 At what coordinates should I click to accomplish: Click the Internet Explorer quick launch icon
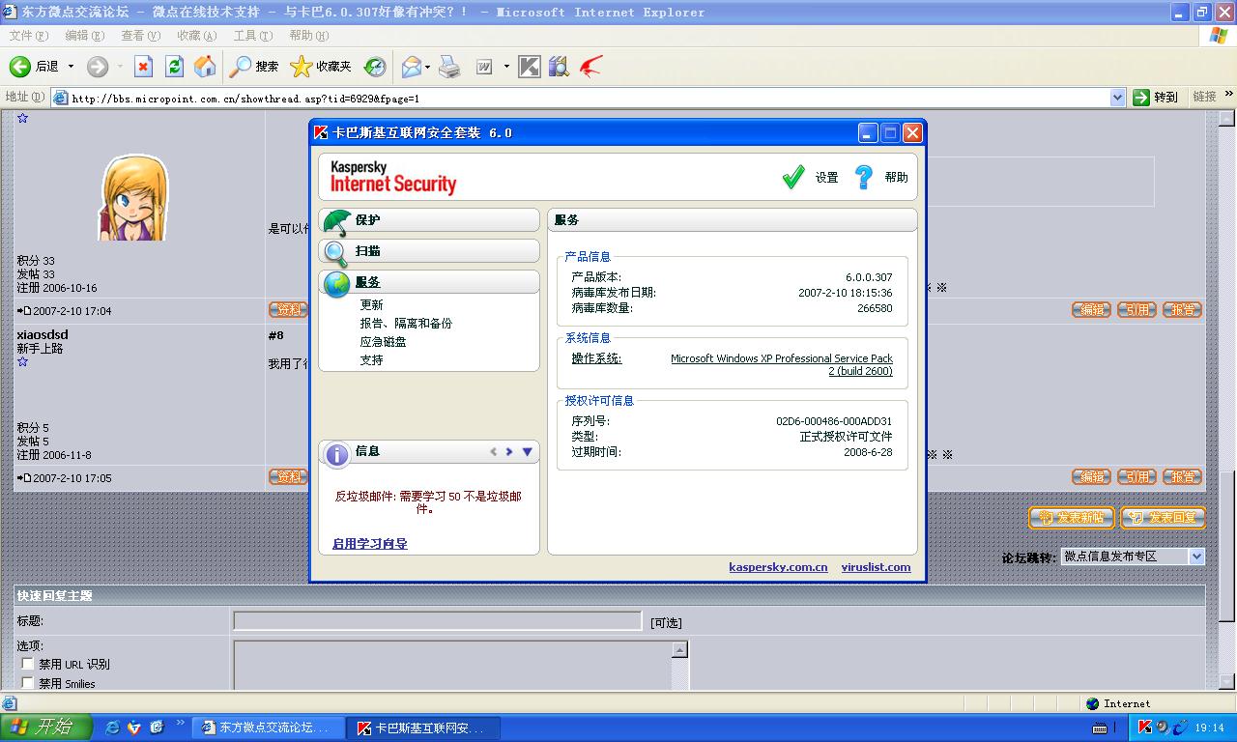(113, 727)
